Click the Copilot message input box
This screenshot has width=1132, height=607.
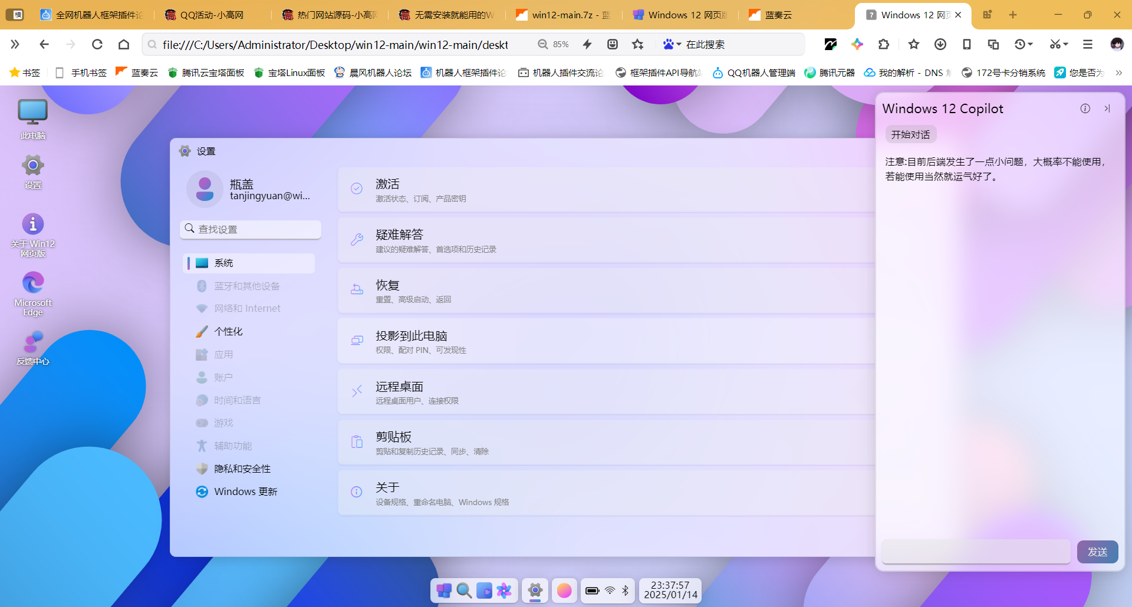pos(976,552)
